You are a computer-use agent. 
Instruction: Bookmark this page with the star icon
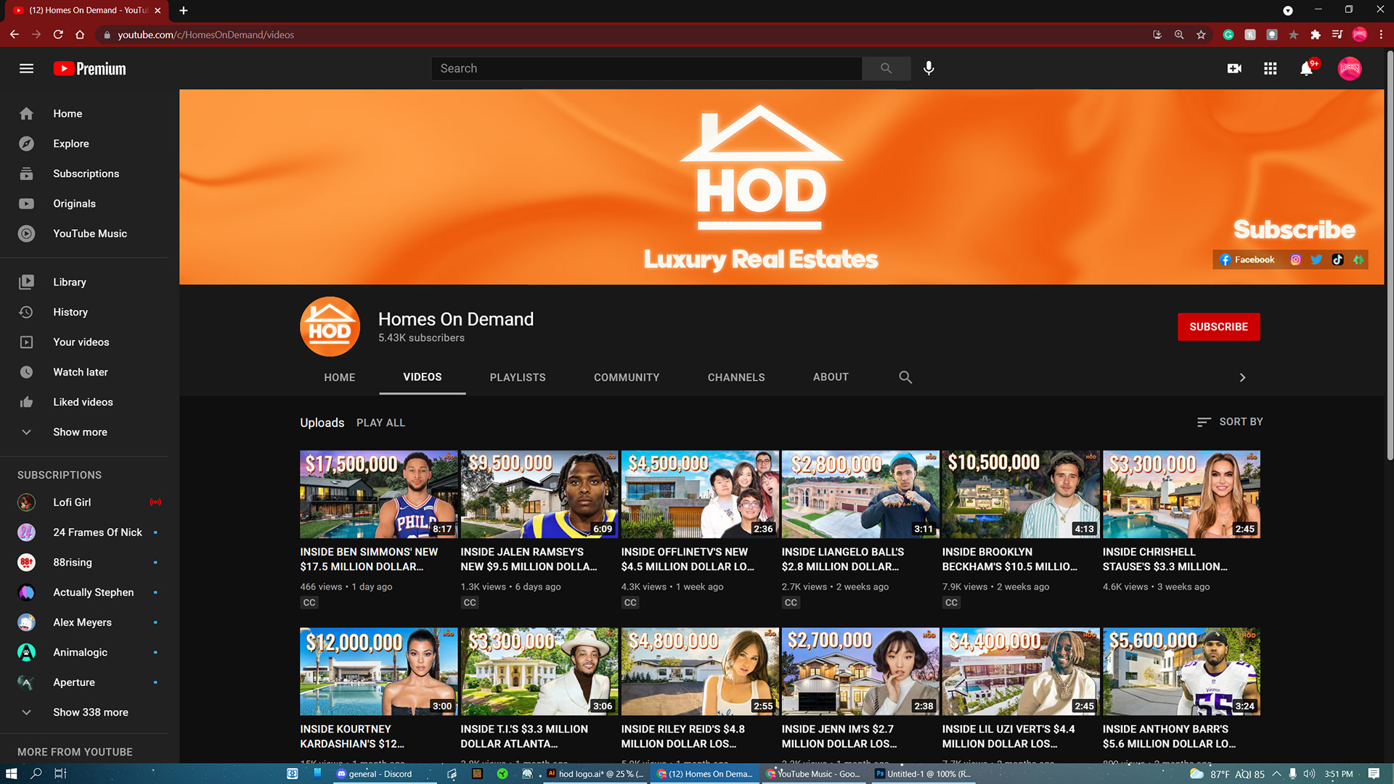(x=1201, y=35)
